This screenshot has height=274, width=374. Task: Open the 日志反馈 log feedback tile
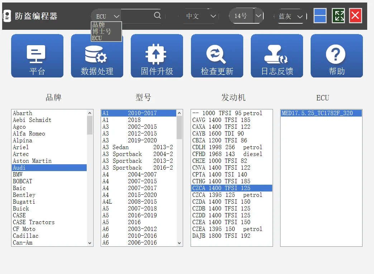tap(277, 56)
